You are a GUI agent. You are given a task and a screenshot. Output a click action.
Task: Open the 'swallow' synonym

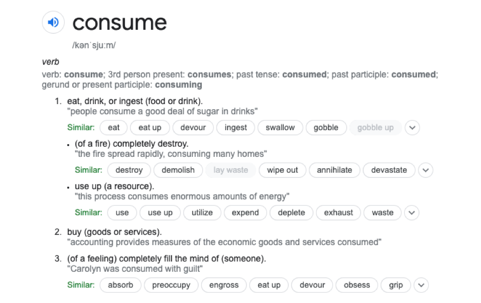tap(280, 128)
